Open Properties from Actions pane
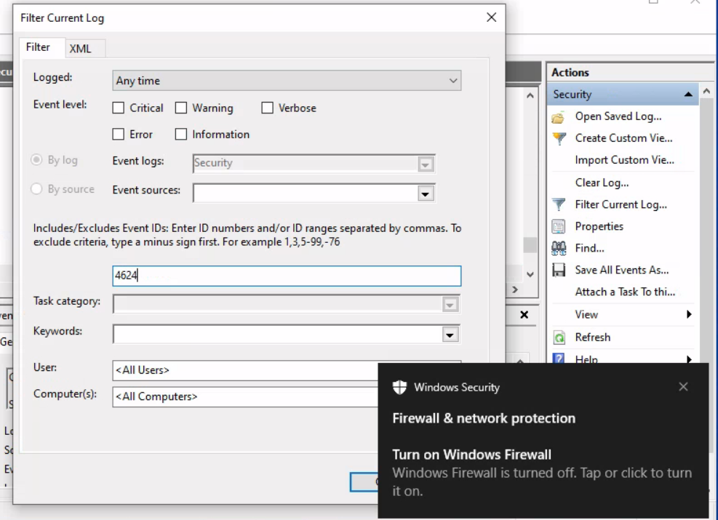 (599, 226)
